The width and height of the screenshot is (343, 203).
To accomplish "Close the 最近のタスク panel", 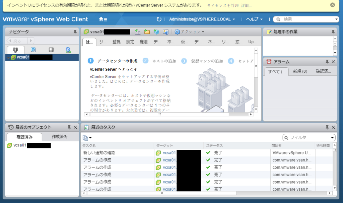I will 333,127.
